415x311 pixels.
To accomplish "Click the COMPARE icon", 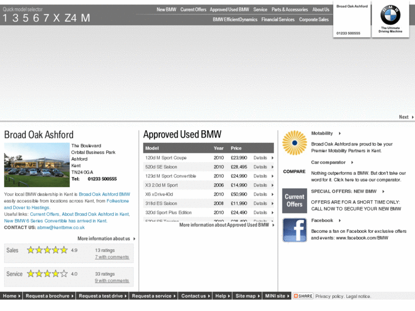I will 295,172.
